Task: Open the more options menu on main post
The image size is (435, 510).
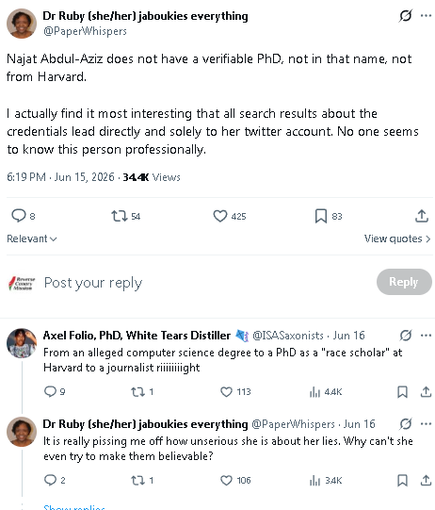Action: click(x=426, y=15)
